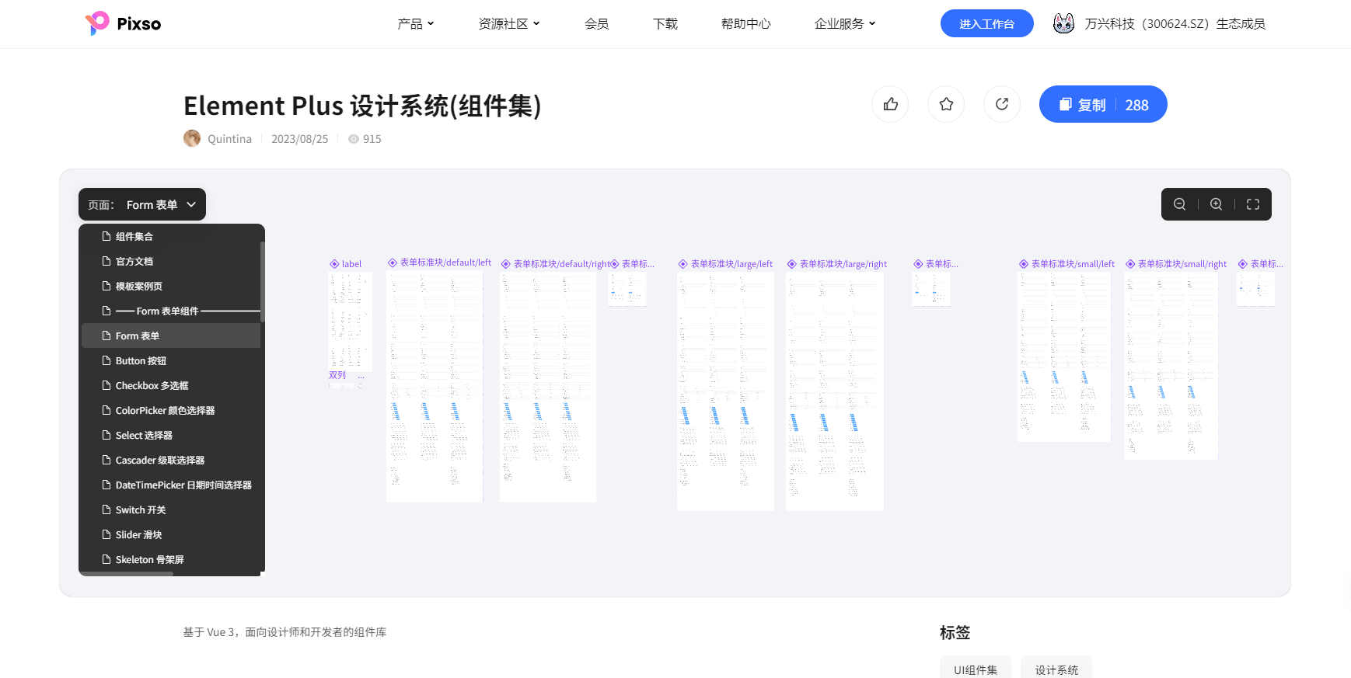This screenshot has width=1351, height=678.
Task: Click the 进入工作台 button
Action: (x=986, y=23)
